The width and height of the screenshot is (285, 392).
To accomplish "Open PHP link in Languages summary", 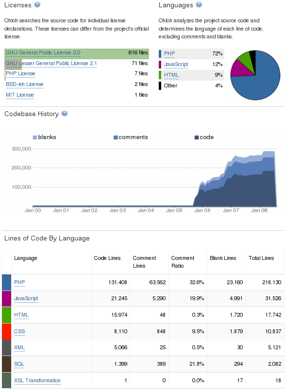I will coord(169,53).
